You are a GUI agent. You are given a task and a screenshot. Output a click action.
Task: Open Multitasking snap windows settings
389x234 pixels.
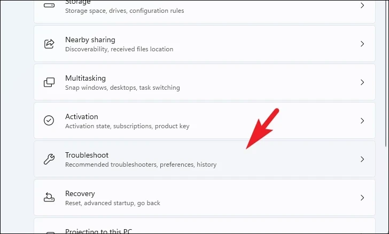click(x=205, y=82)
